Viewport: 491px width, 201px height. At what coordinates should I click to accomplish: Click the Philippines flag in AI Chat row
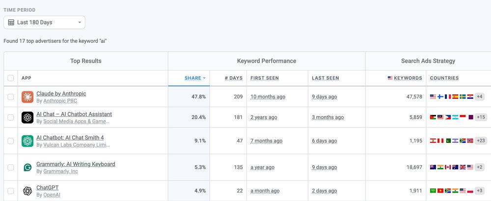(x=448, y=117)
